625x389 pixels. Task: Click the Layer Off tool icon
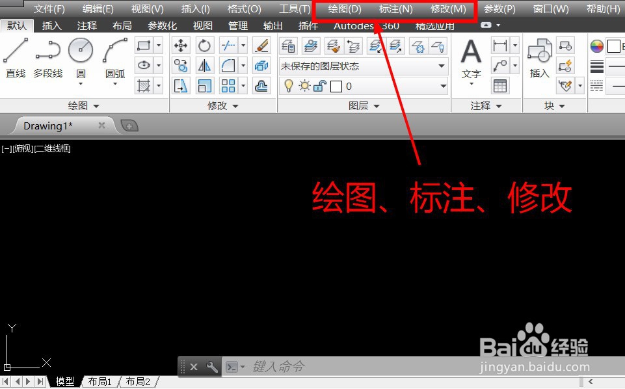point(438,46)
